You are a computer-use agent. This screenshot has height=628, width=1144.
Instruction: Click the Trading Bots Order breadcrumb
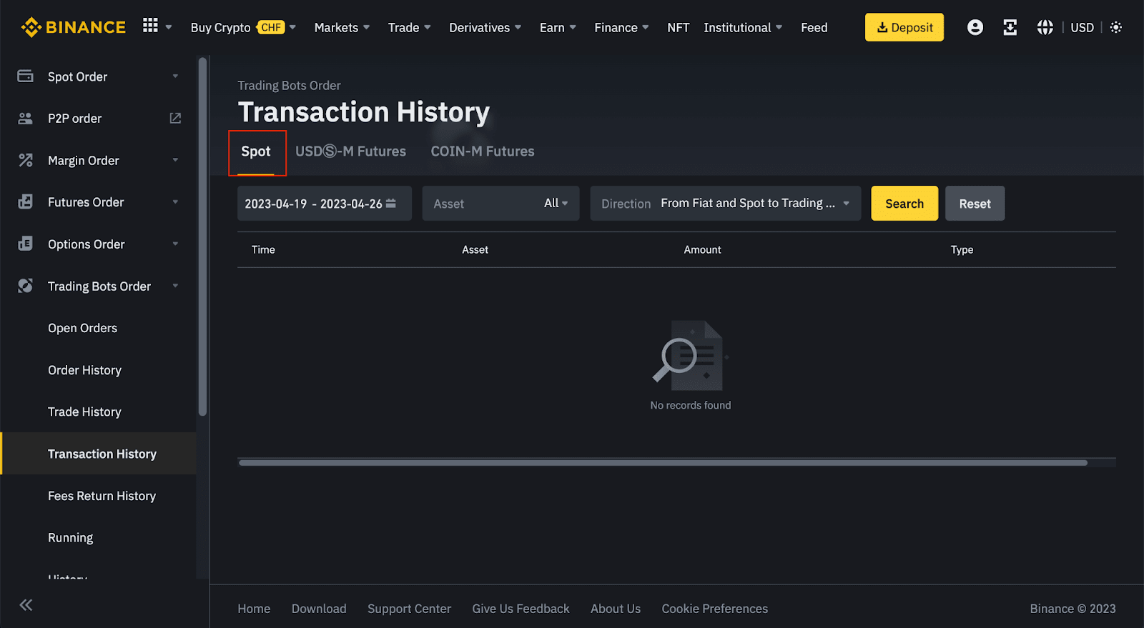tap(289, 86)
